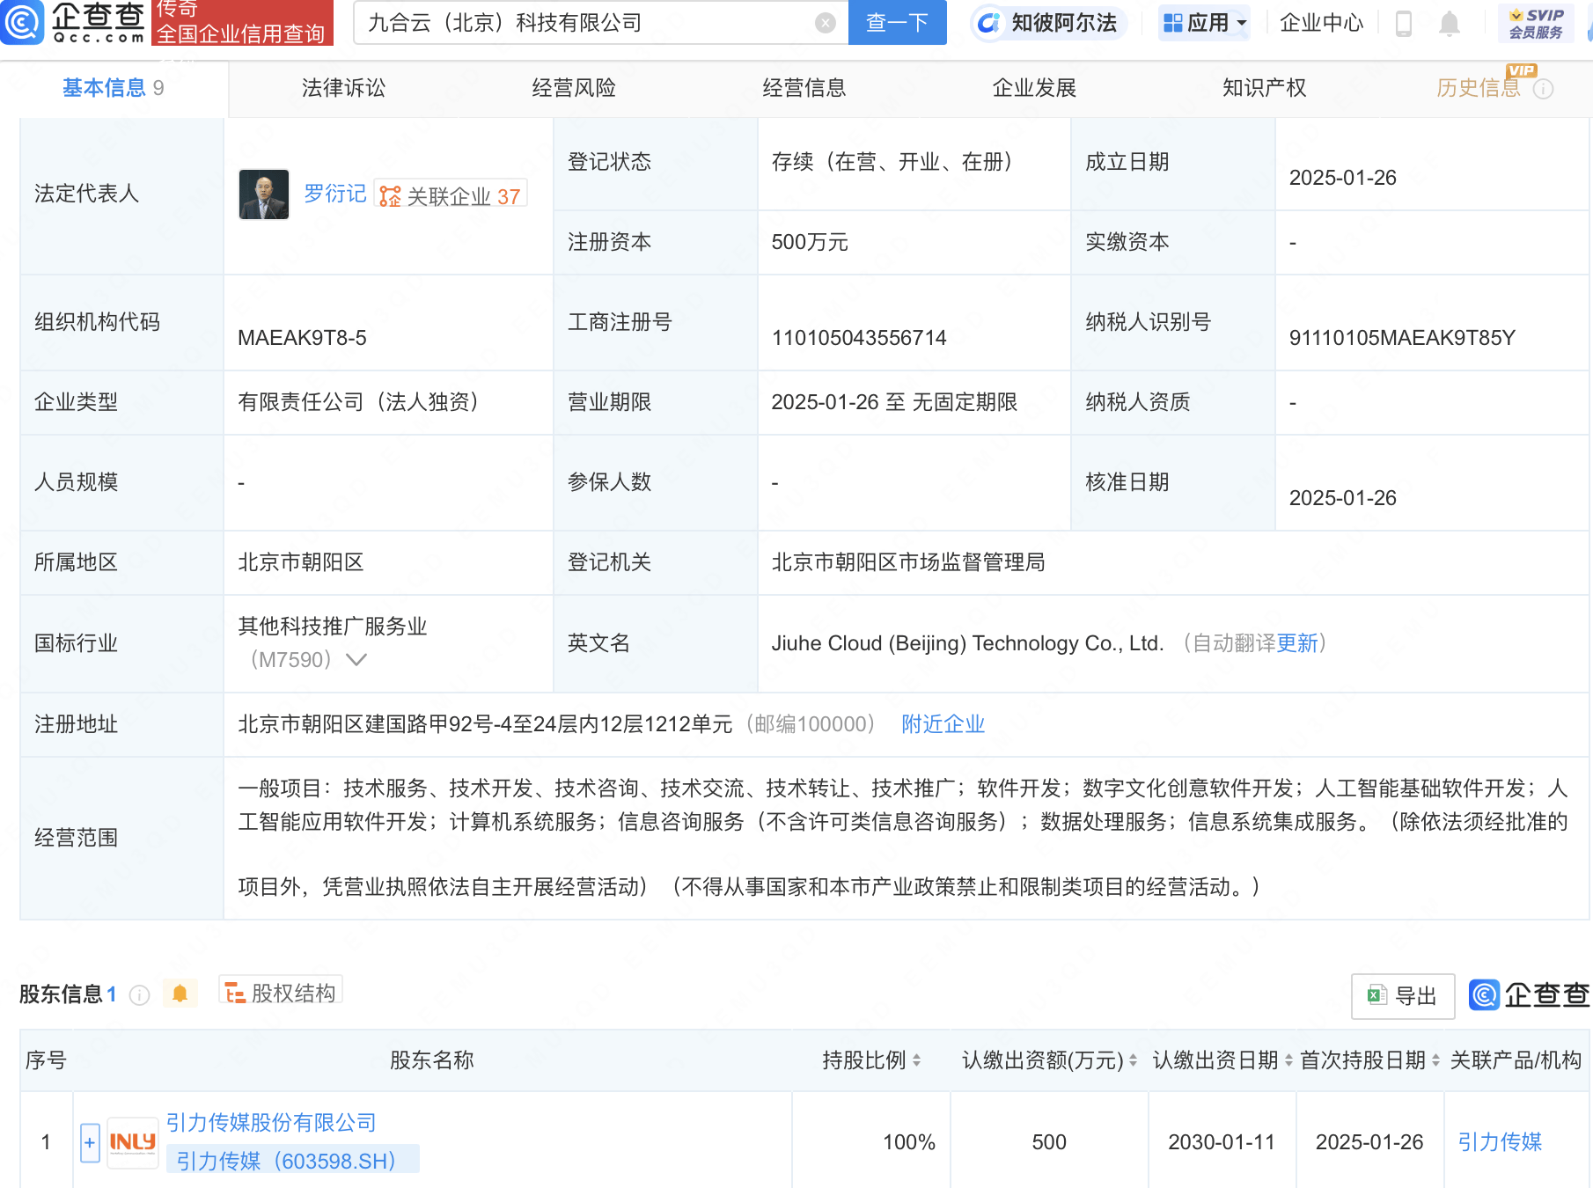This screenshot has height=1188, width=1593.
Task: Click the company name search field
Action: (585, 23)
